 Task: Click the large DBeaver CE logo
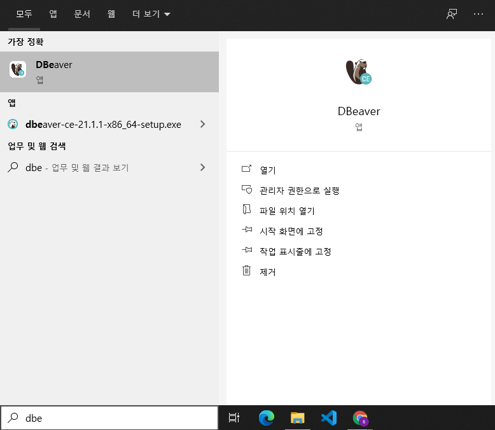click(x=359, y=72)
